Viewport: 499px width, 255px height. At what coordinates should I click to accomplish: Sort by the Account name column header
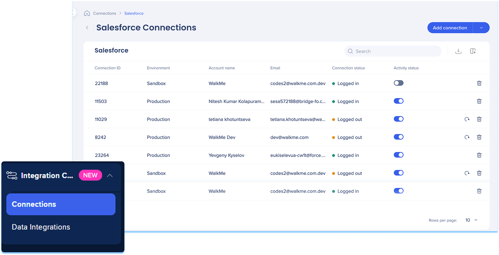(x=222, y=68)
